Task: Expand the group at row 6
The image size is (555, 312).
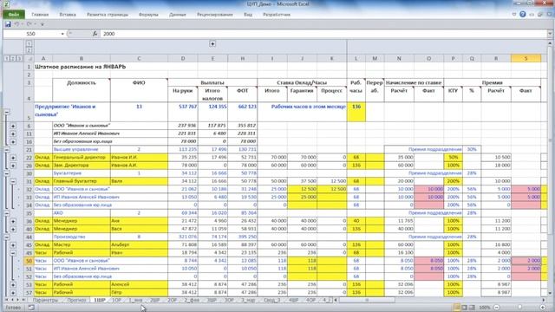Action: tap(13, 126)
